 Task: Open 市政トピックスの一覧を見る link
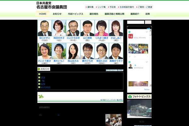(112, 100)
